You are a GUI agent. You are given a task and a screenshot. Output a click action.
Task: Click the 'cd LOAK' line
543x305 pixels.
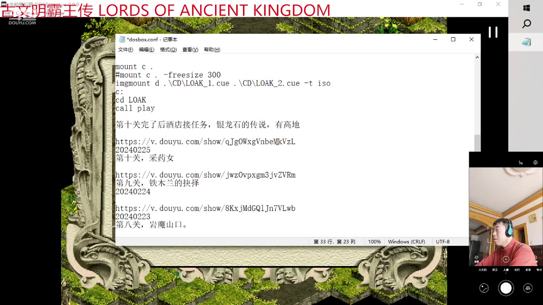click(131, 100)
